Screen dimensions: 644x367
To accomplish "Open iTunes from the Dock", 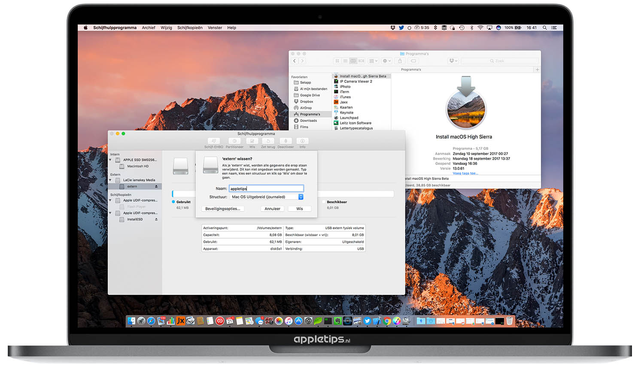I will coord(288,321).
